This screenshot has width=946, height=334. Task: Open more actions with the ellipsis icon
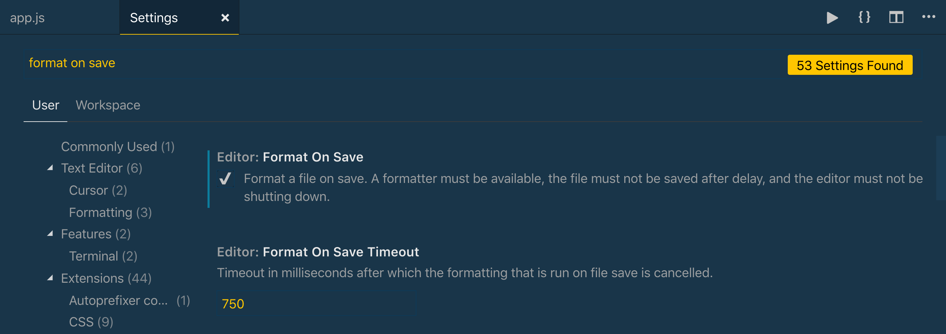pyautogui.click(x=928, y=17)
